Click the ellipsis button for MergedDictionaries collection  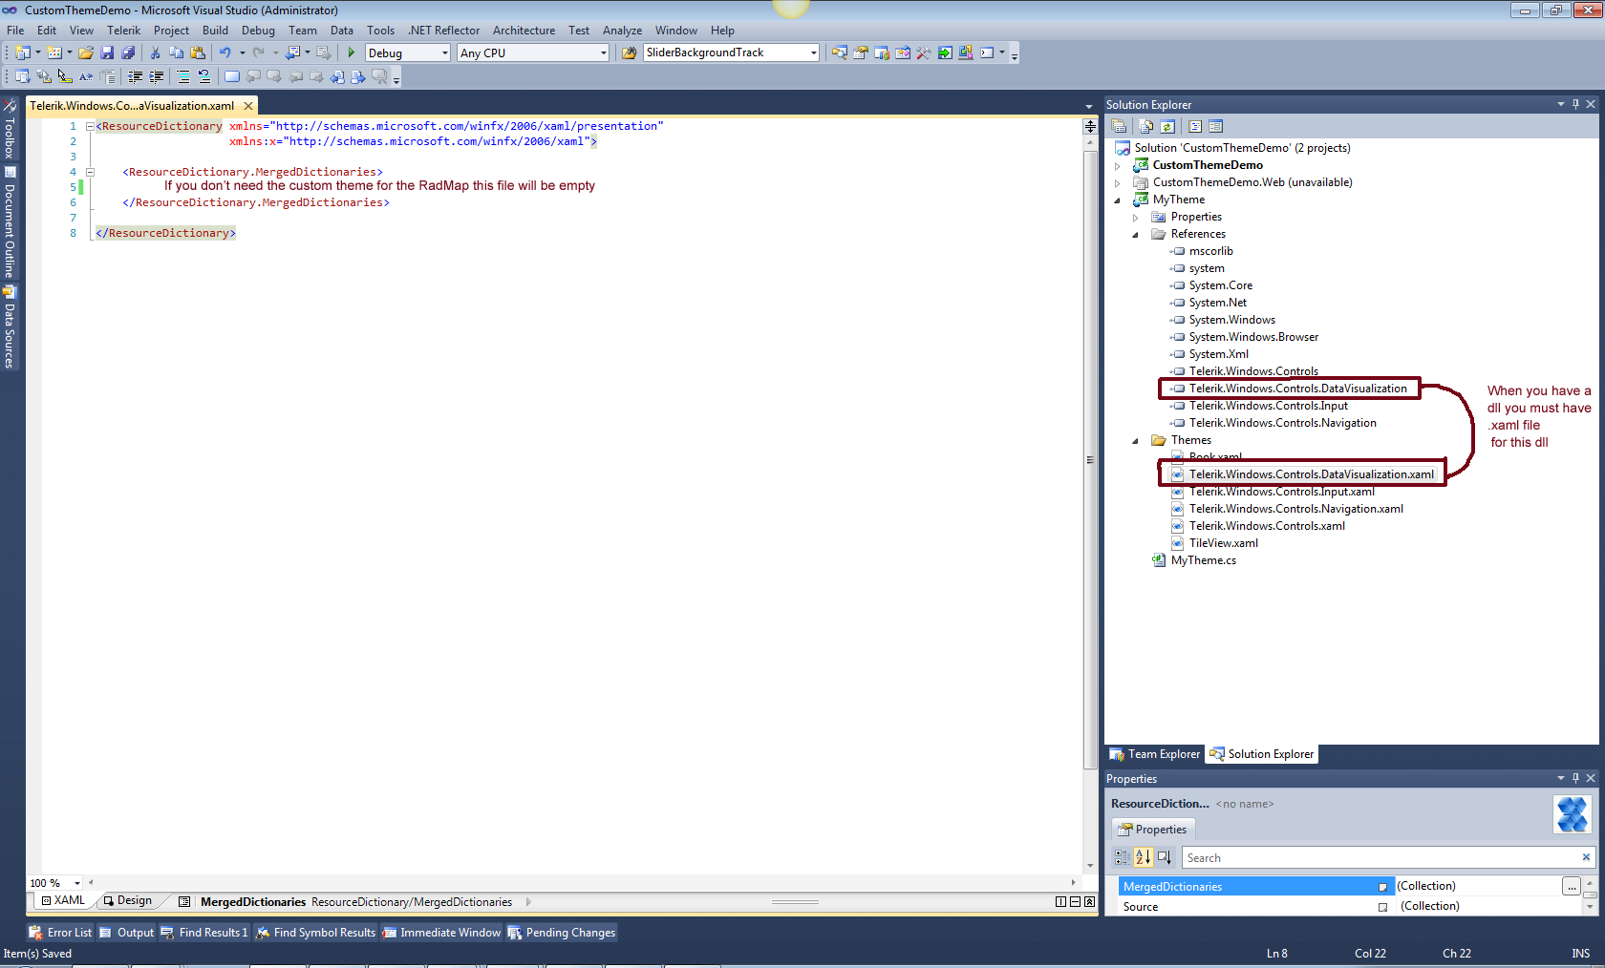[x=1572, y=887]
